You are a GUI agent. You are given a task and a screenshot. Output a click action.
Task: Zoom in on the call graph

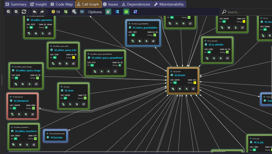8,12
